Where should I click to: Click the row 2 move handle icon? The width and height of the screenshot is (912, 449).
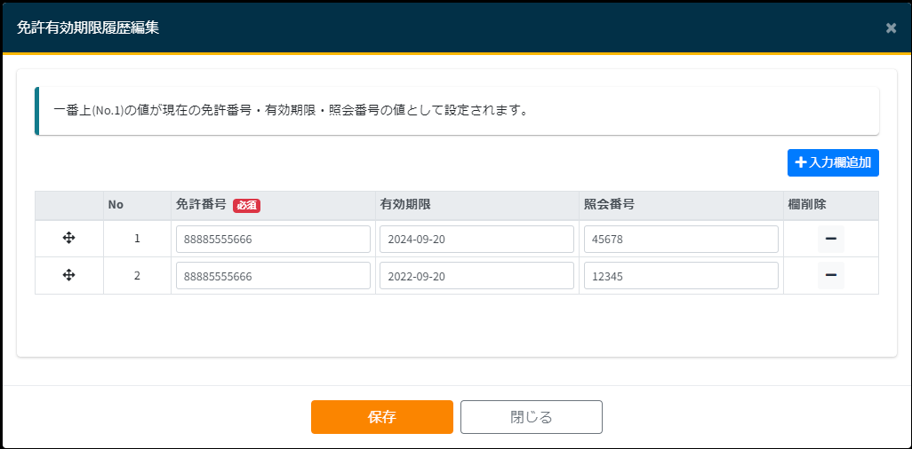point(68,276)
